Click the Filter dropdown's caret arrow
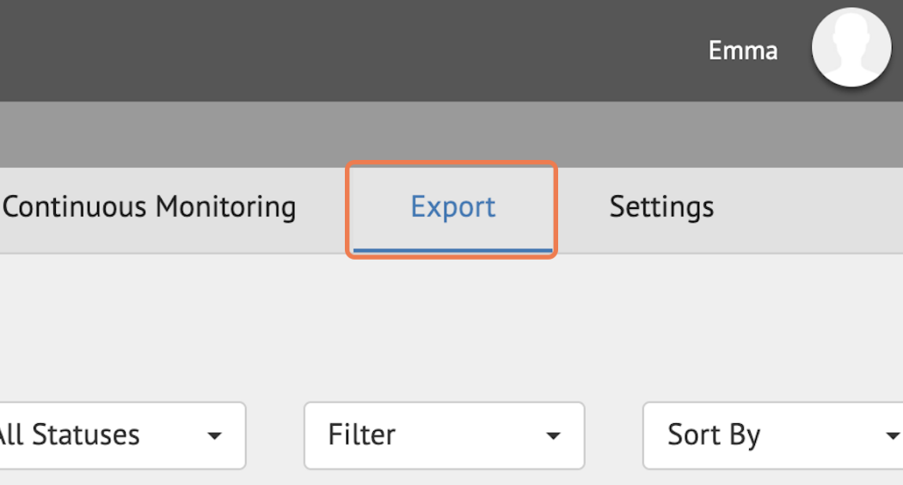 point(553,436)
